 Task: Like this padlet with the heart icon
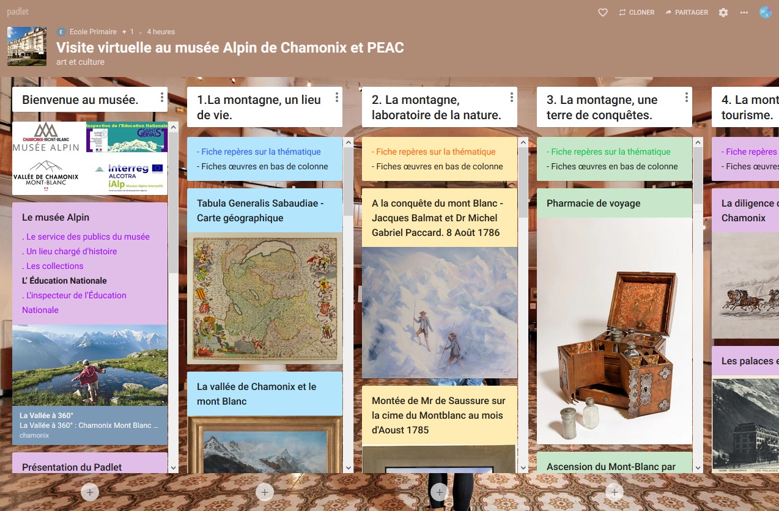[603, 12]
